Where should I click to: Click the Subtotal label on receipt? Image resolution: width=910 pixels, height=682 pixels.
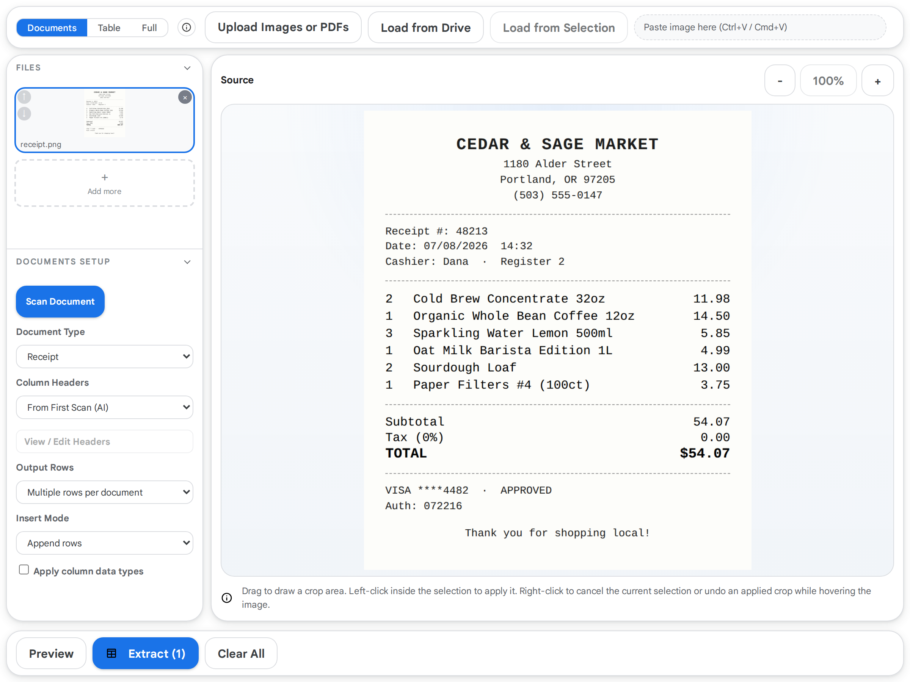tap(415, 421)
